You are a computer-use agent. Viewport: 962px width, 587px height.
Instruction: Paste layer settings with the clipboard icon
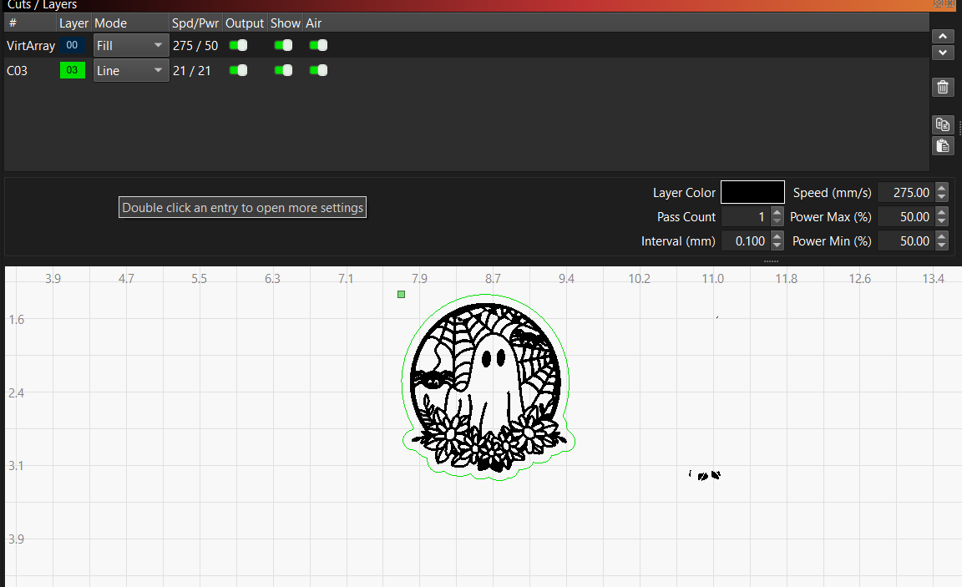942,146
